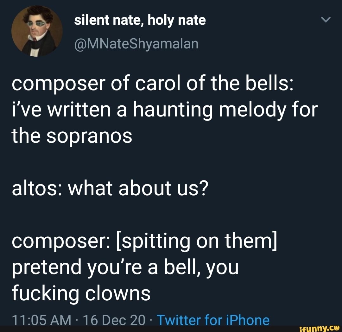Click the ifunny.co watermark logo
Screen dimensions: 342x332
pyautogui.click(x=319, y=329)
